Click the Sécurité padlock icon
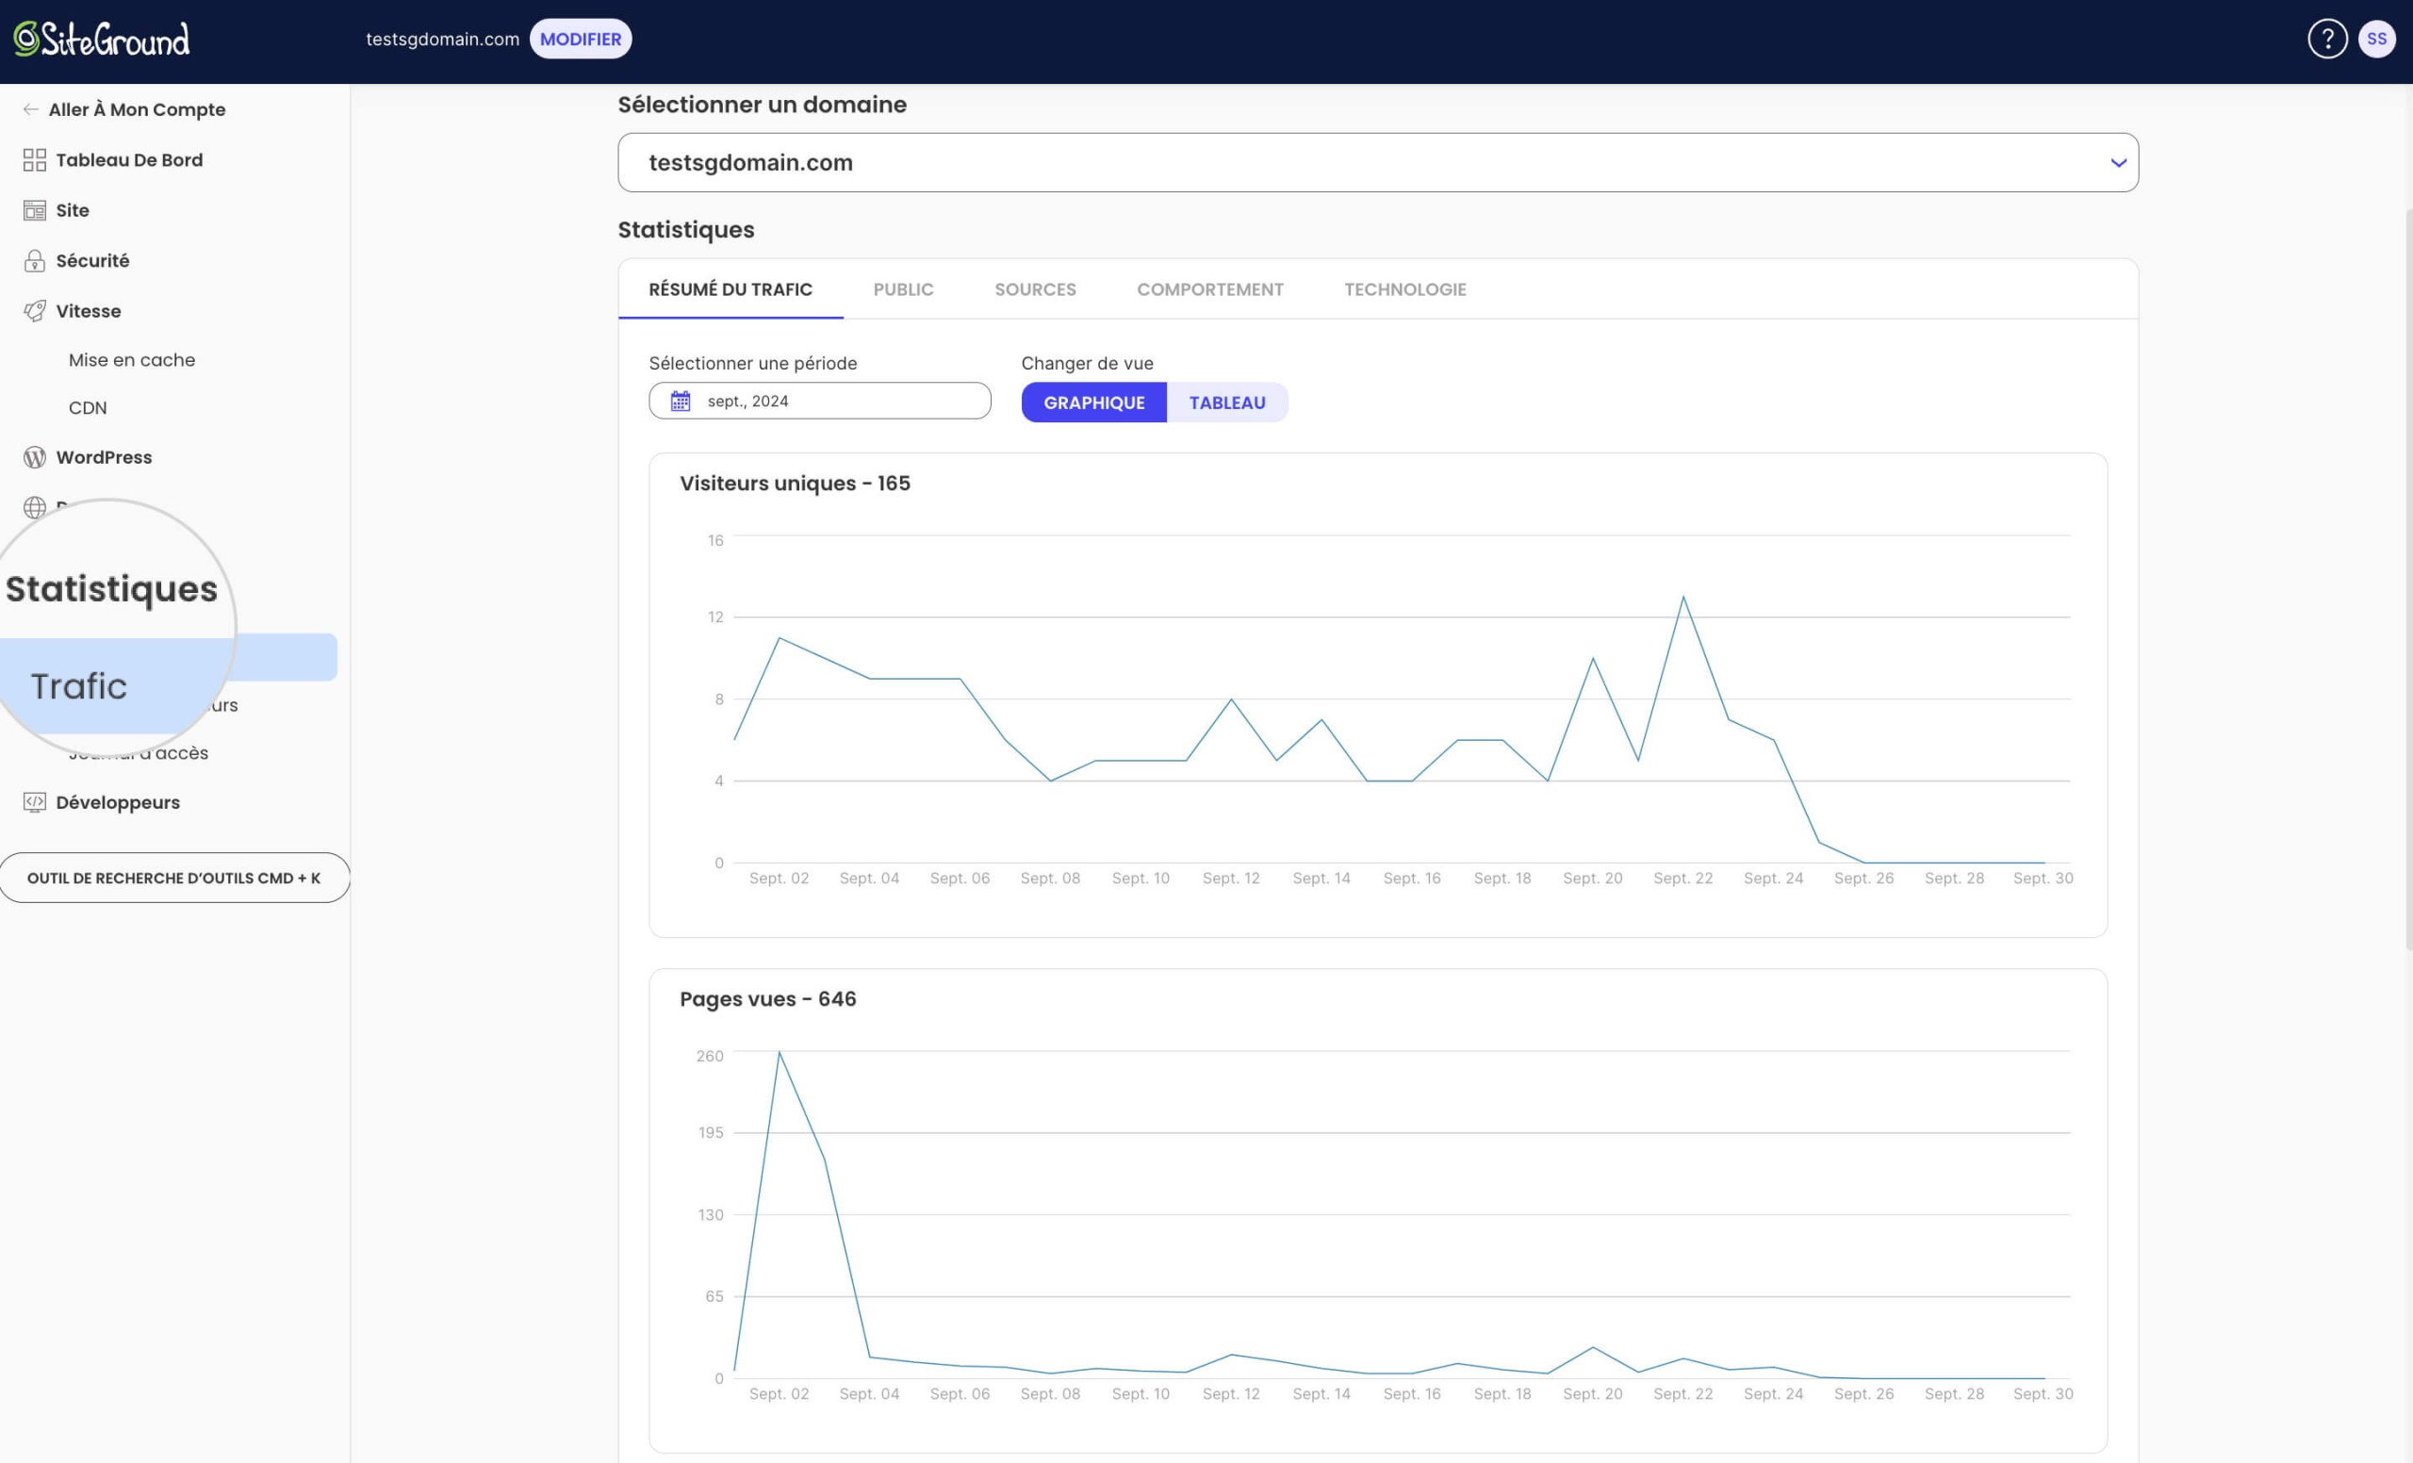 [x=34, y=260]
